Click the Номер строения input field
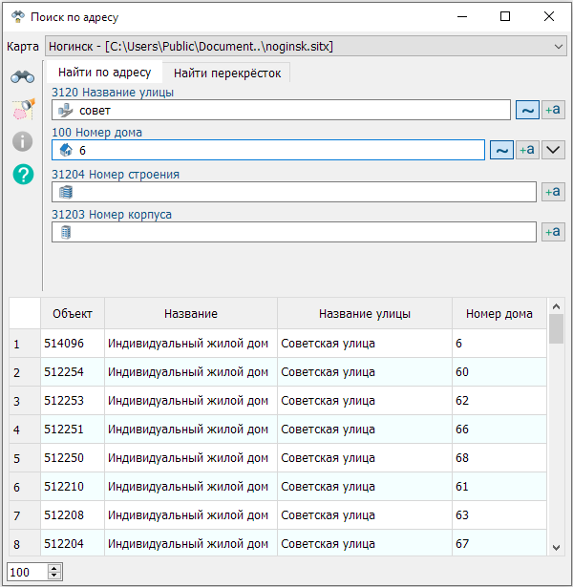 pyautogui.click(x=294, y=192)
